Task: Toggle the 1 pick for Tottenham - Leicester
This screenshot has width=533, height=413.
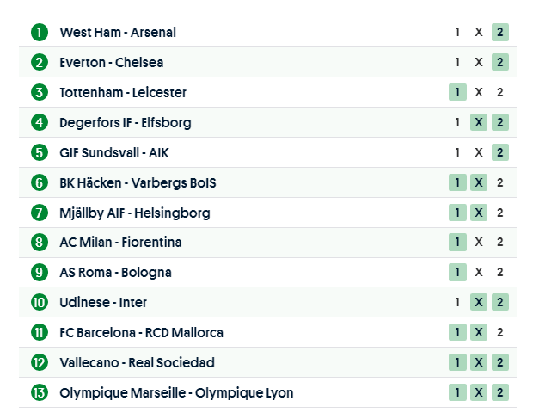Action: [x=457, y=93]
